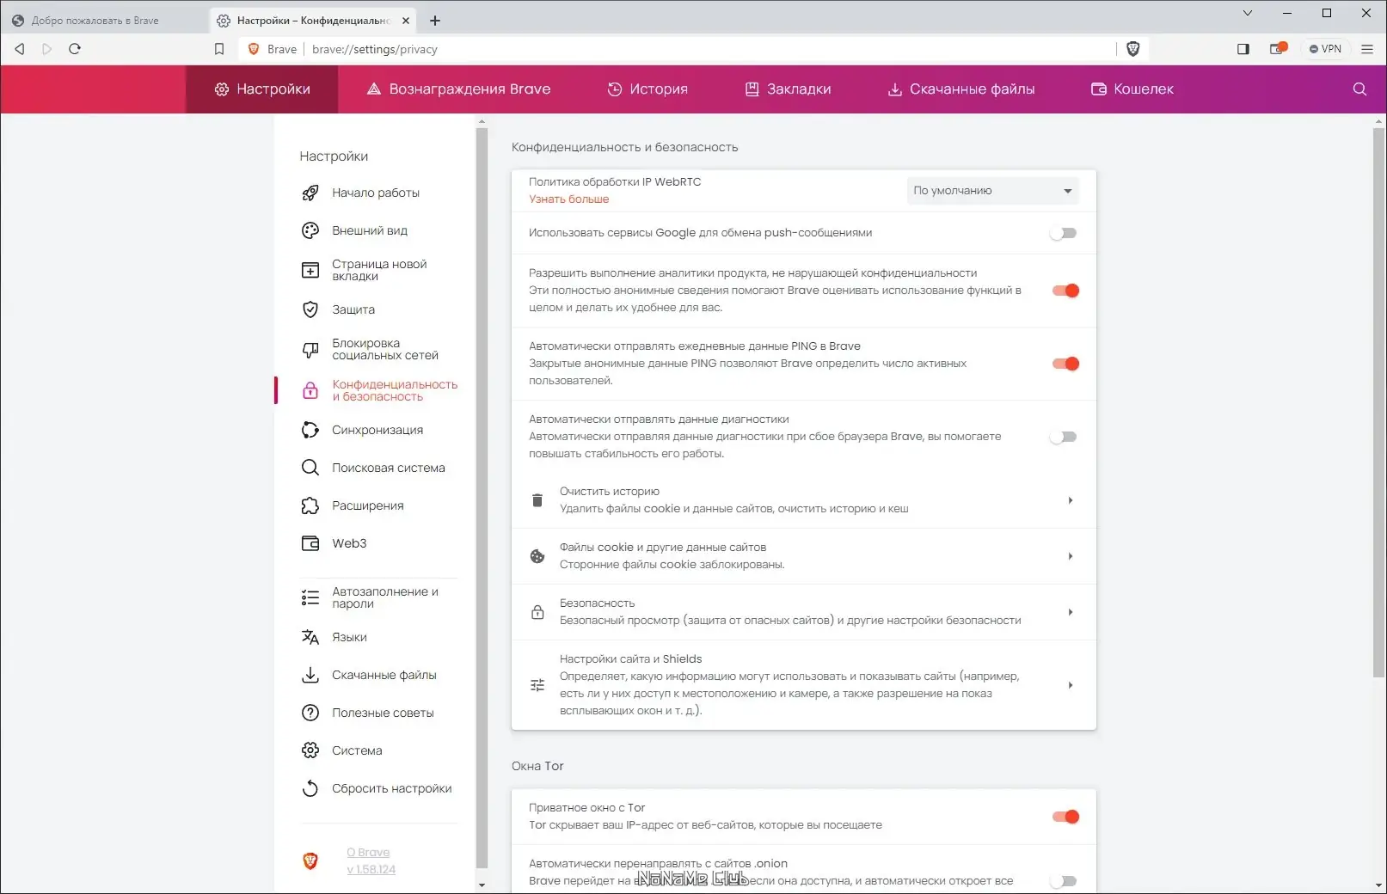The image size is (1387, 894).
Task: Expand the Файлы cookie row arrow
Action: tap(1071, 556)
